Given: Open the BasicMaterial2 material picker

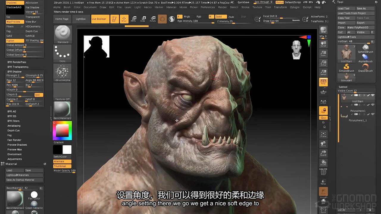Looking at the screenshot, I should click(63, 111).
